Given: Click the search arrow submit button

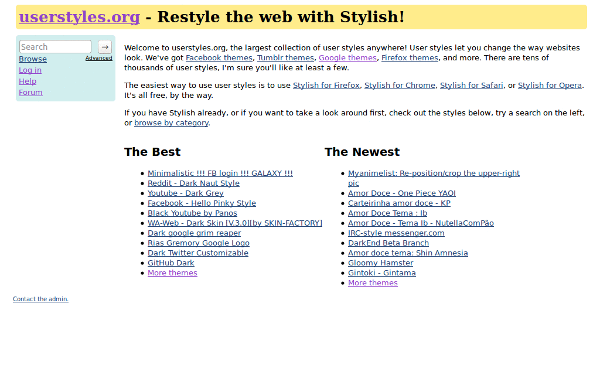Looking at the screenshot, I should click(x=105, y=47).
